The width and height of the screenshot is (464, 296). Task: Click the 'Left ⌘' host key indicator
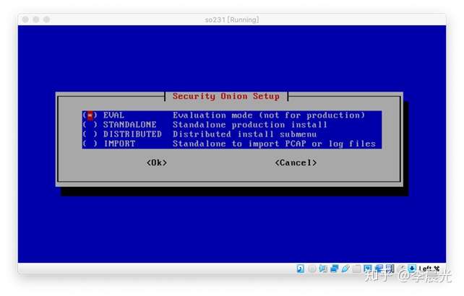click(429, 269)
